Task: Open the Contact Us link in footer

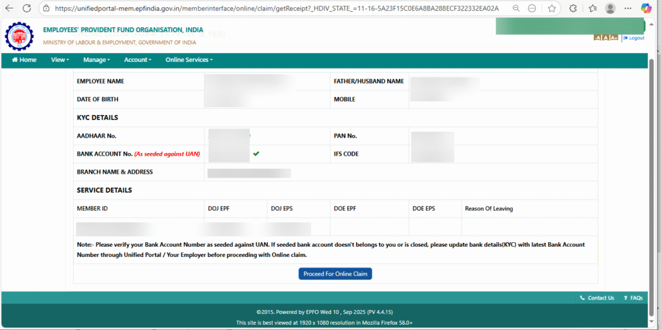Action: [x=597, y=298]
